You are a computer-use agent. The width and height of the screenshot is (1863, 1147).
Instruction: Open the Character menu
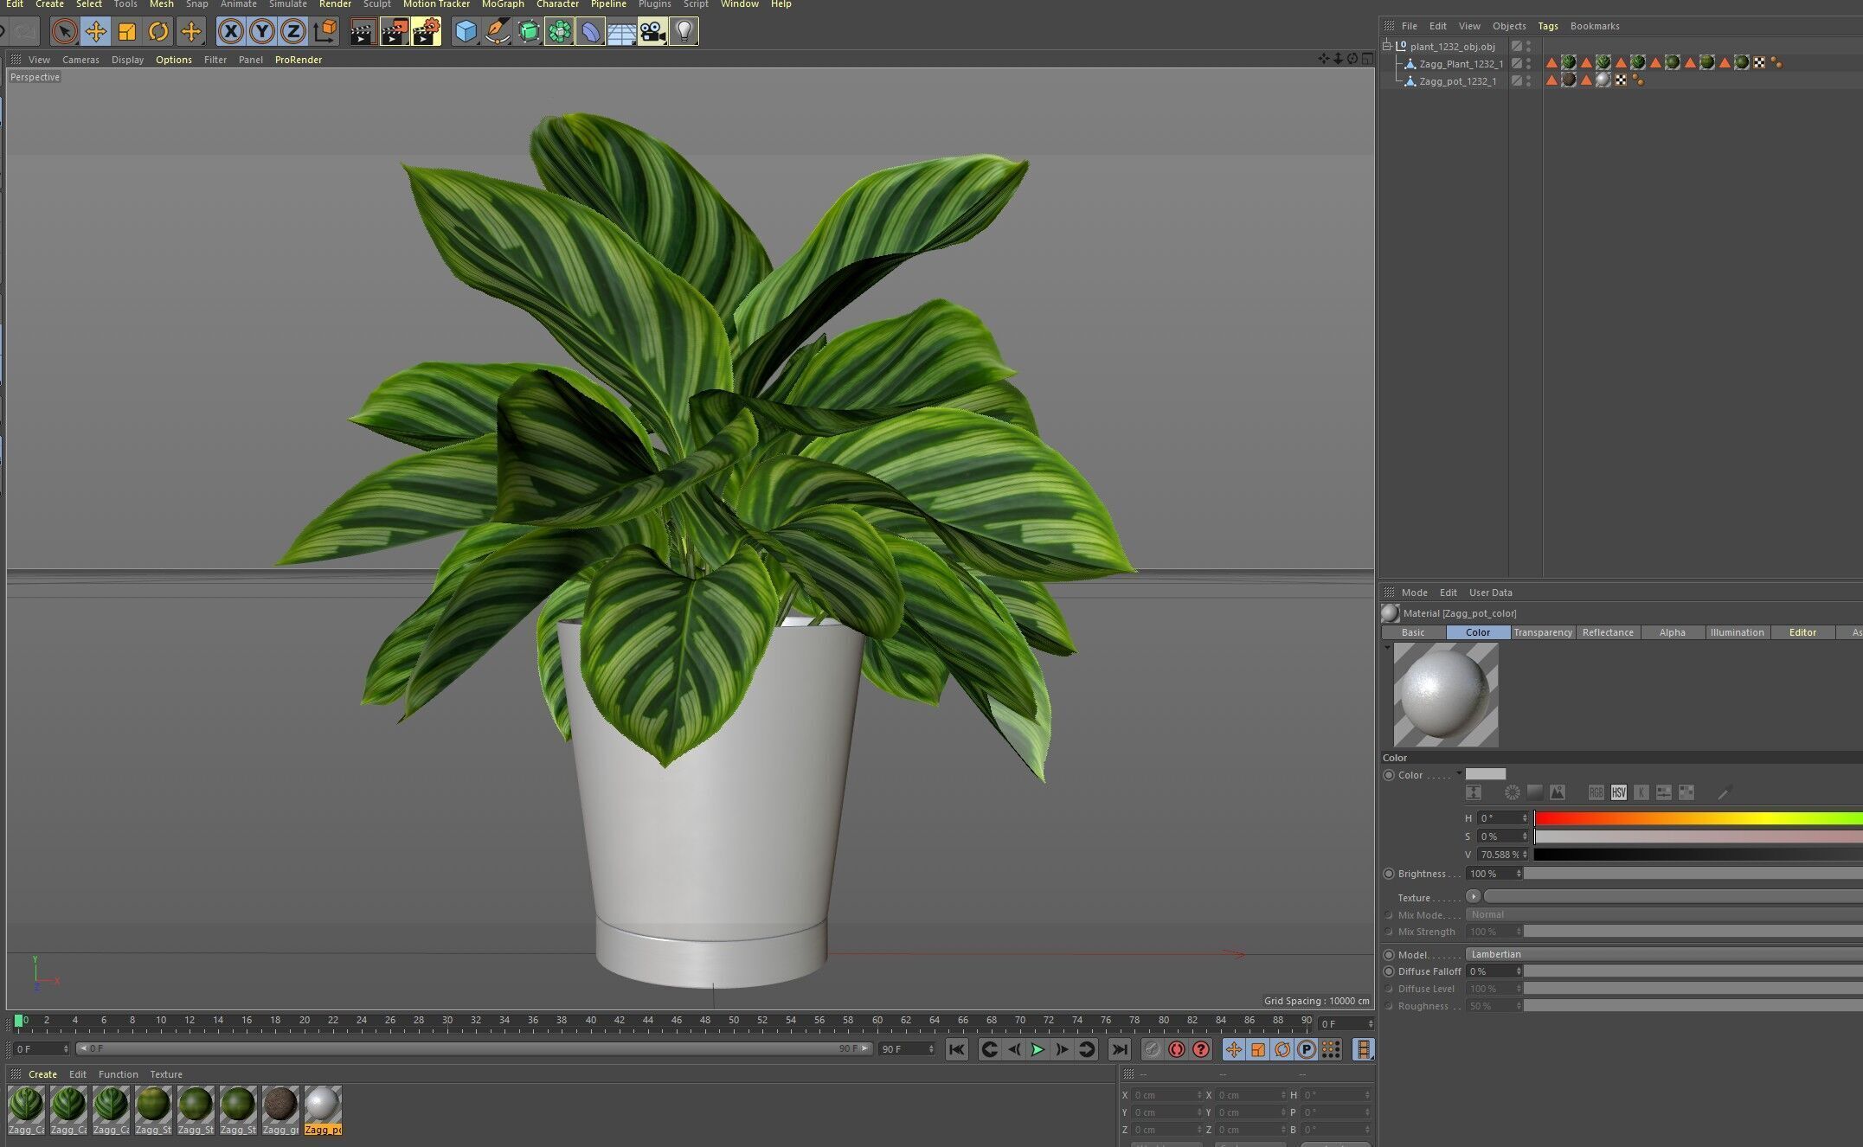tap(557, 4)
